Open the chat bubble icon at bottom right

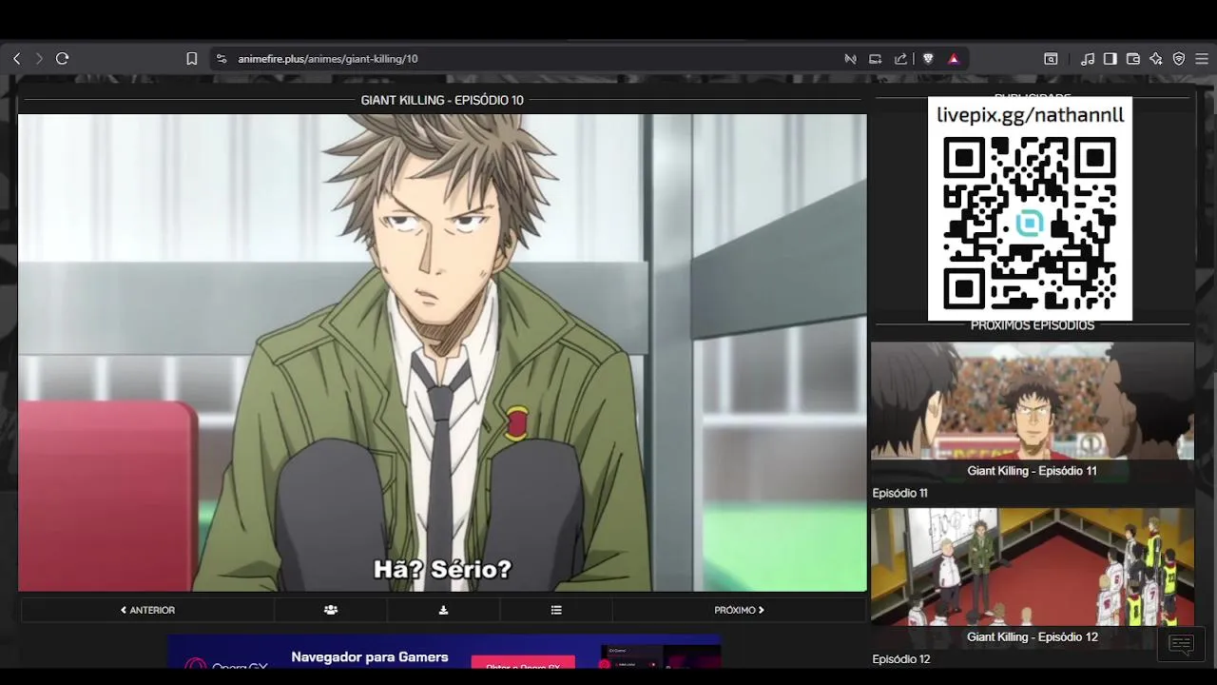[x=1181, y=645]
